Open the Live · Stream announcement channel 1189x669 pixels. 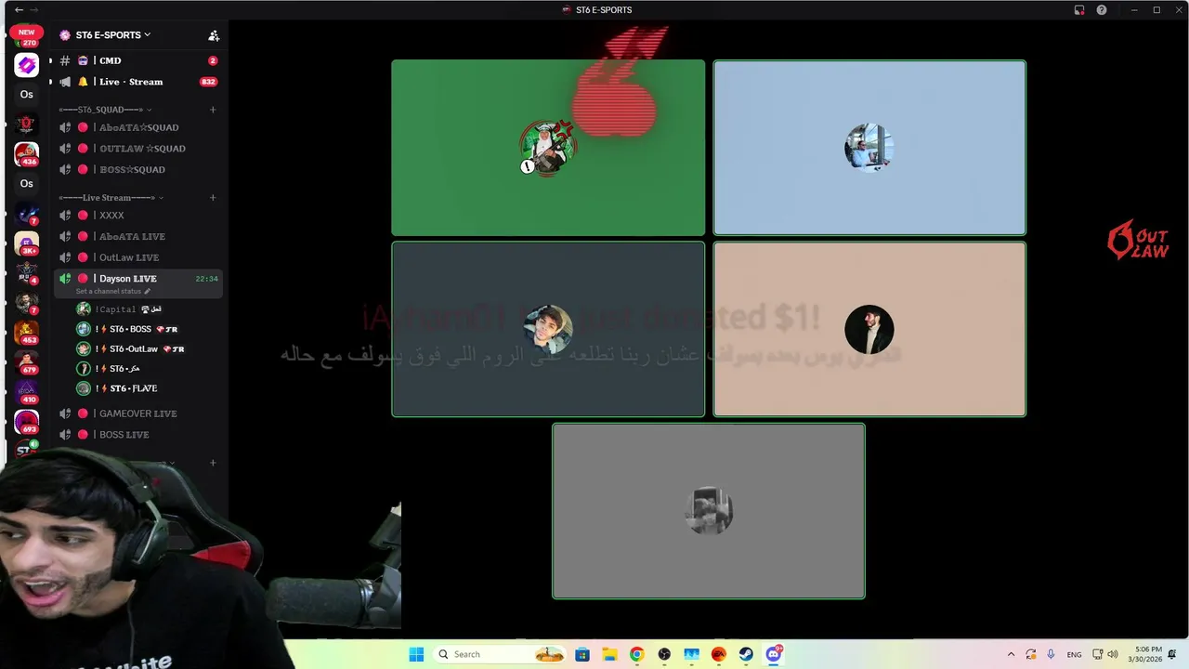137,82
